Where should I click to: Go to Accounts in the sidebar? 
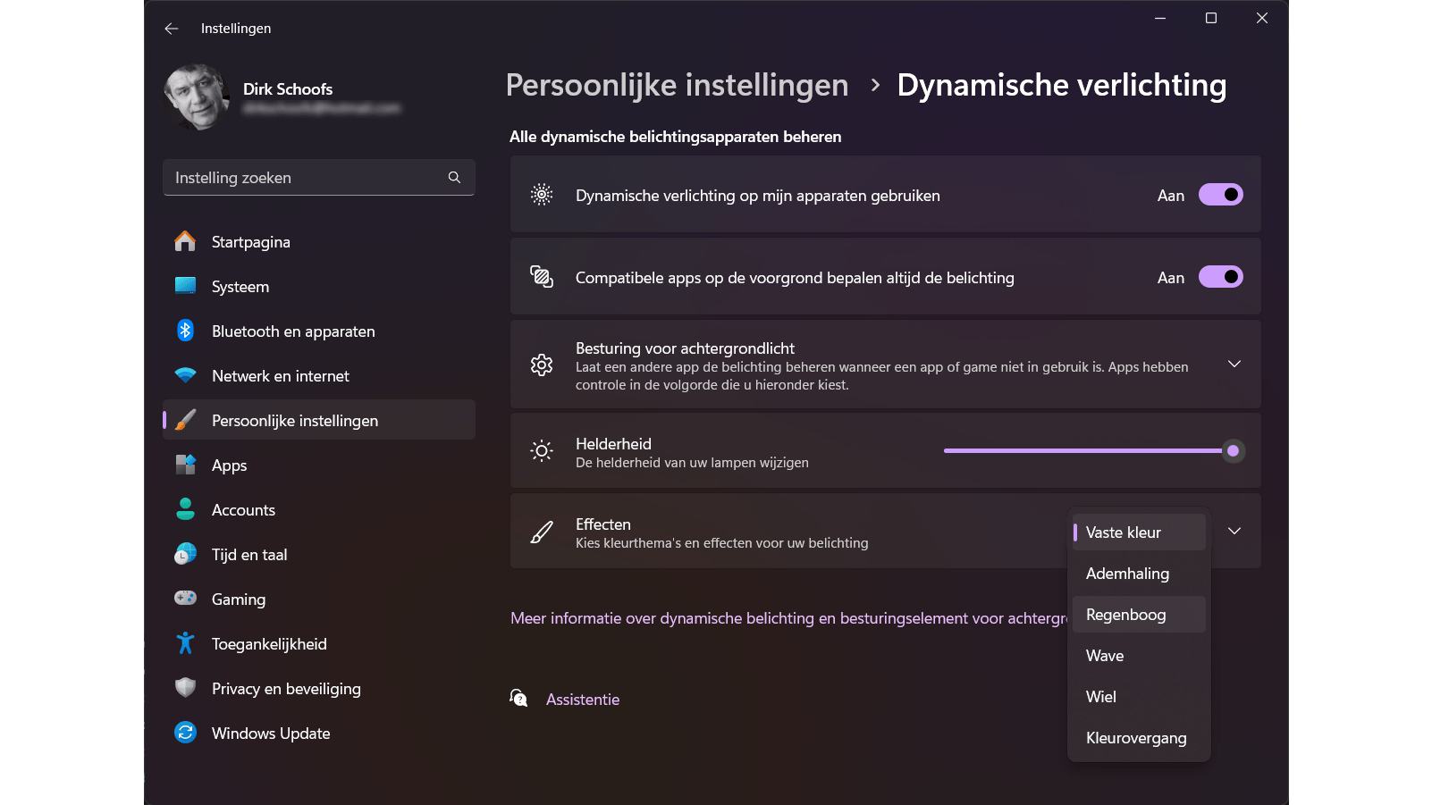243,510
